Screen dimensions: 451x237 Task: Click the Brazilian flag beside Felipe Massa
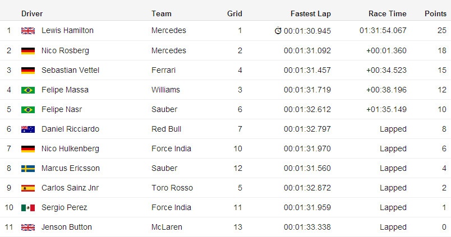28,90
